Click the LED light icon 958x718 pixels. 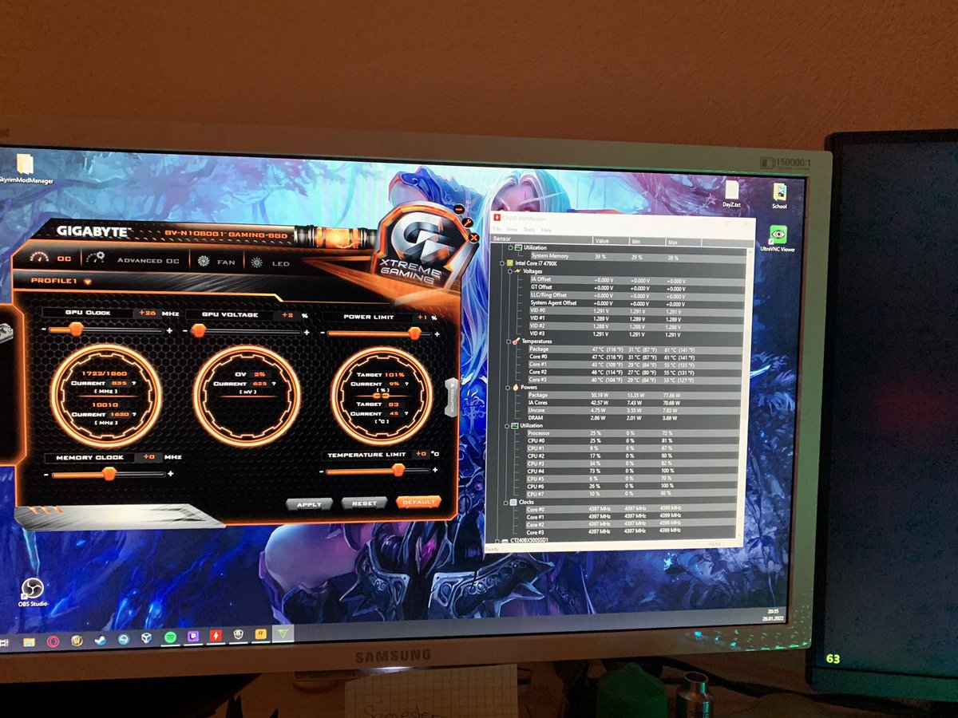pyautogui.click(x=257, y=262)
